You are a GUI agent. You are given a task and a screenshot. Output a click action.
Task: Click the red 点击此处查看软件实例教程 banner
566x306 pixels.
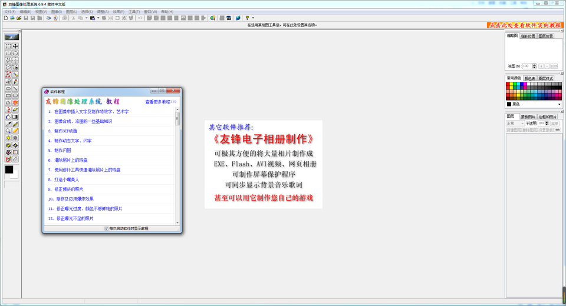tap(525, 25)
